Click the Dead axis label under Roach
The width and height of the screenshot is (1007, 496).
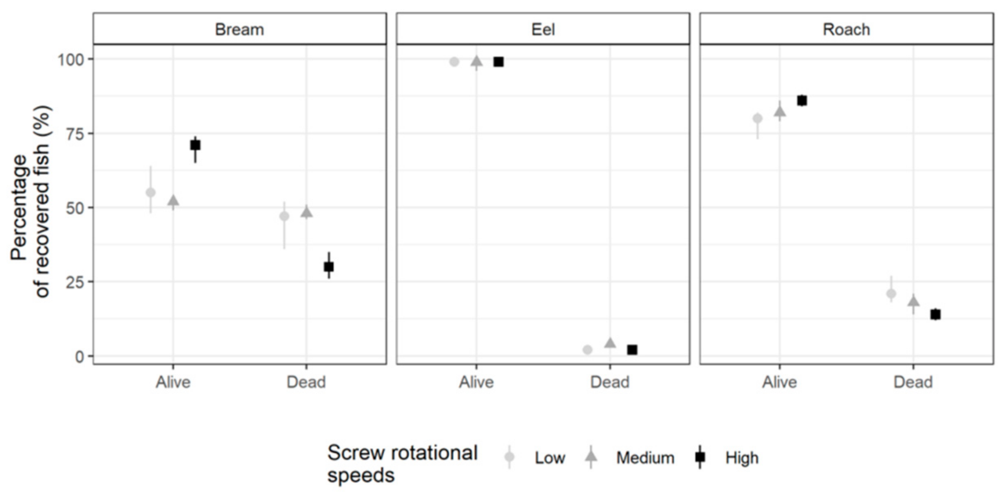coord(913,382)
